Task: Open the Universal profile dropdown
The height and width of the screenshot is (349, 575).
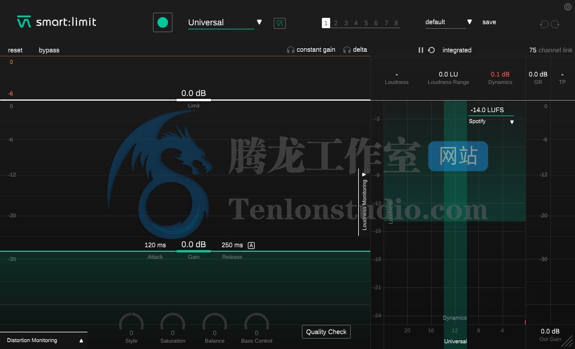Action: tap(259, 22)
